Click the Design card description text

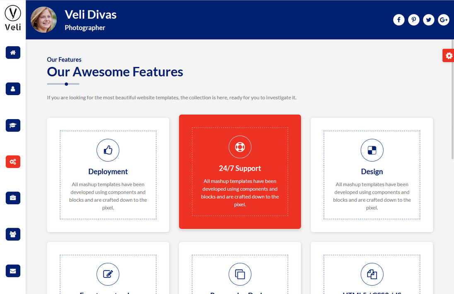tap(372, 196)
